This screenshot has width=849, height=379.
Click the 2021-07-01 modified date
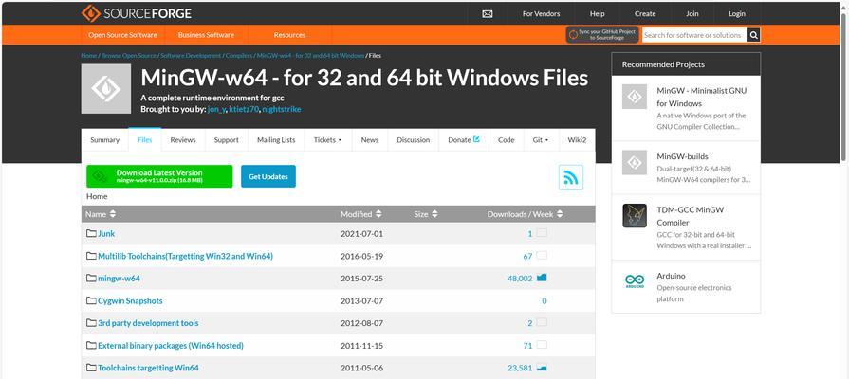point(361,234)
